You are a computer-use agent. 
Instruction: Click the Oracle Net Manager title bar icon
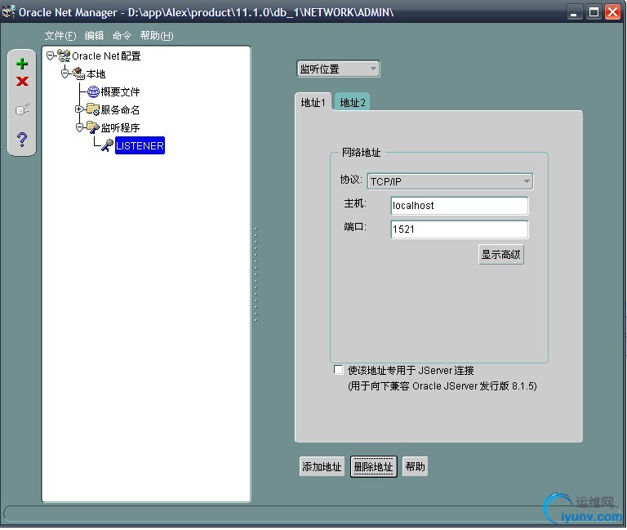[8, 11]
